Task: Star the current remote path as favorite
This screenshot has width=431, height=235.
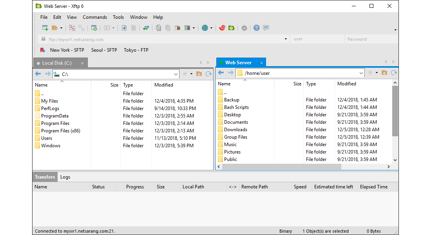Action: tap(370, 72)
